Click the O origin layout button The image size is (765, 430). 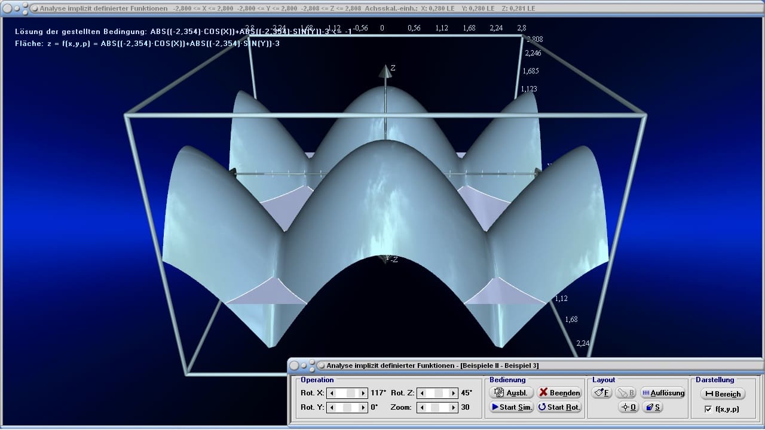(x=628, y=407)
